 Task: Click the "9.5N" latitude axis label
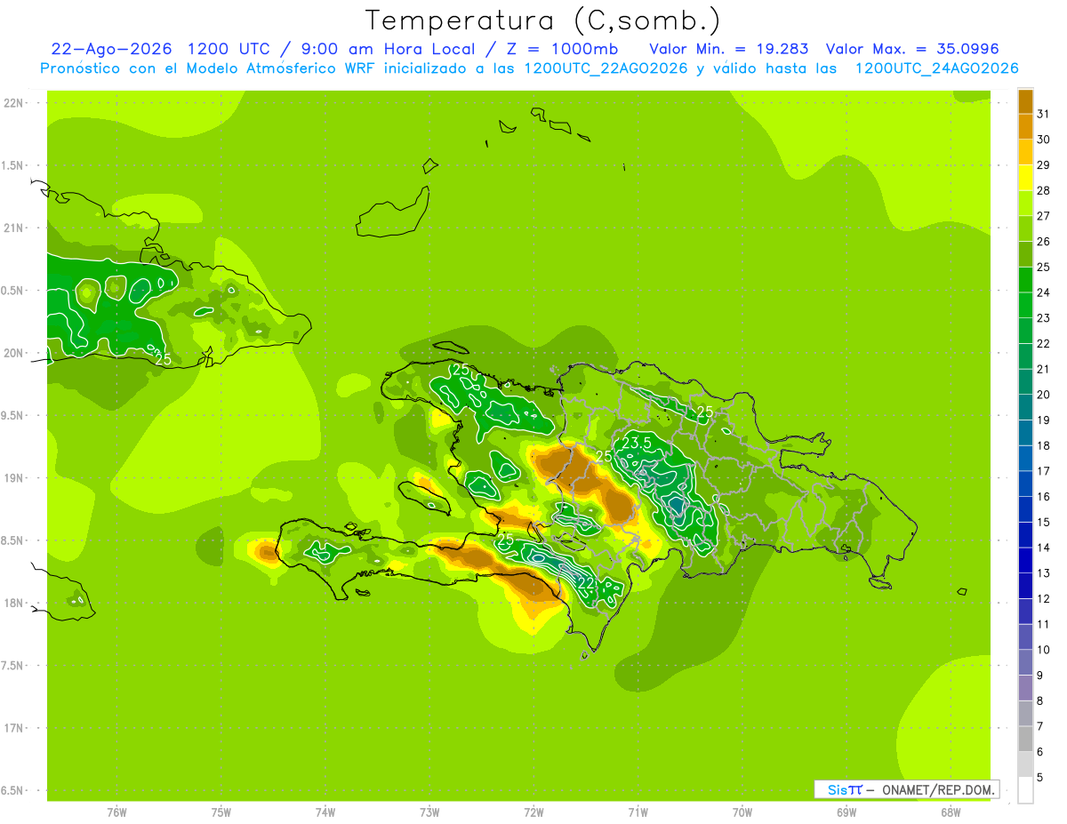(12, 415)
